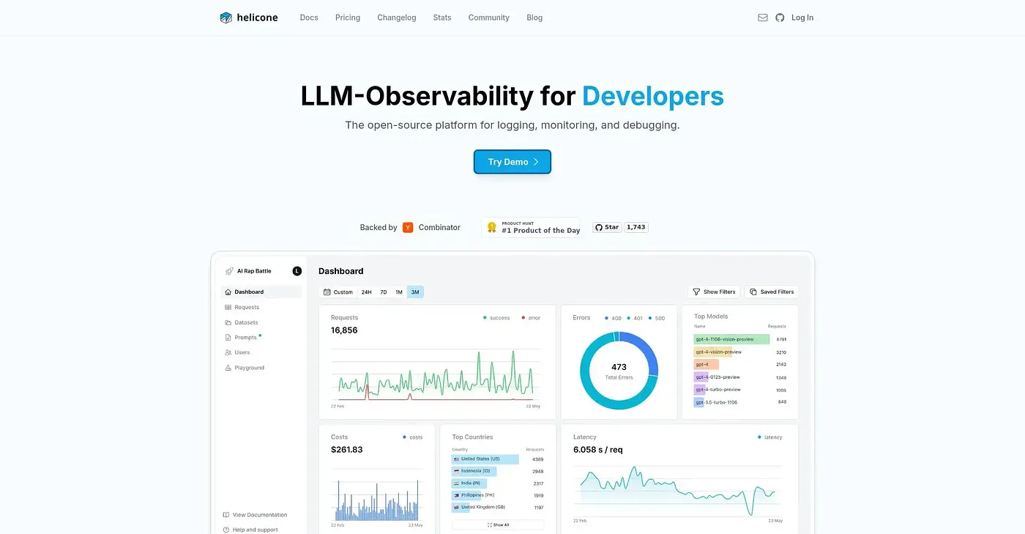1025x534 pixels.
Task: Click the gpt-4-1106-vision-preview bar in Top Models
Action: 731,339
